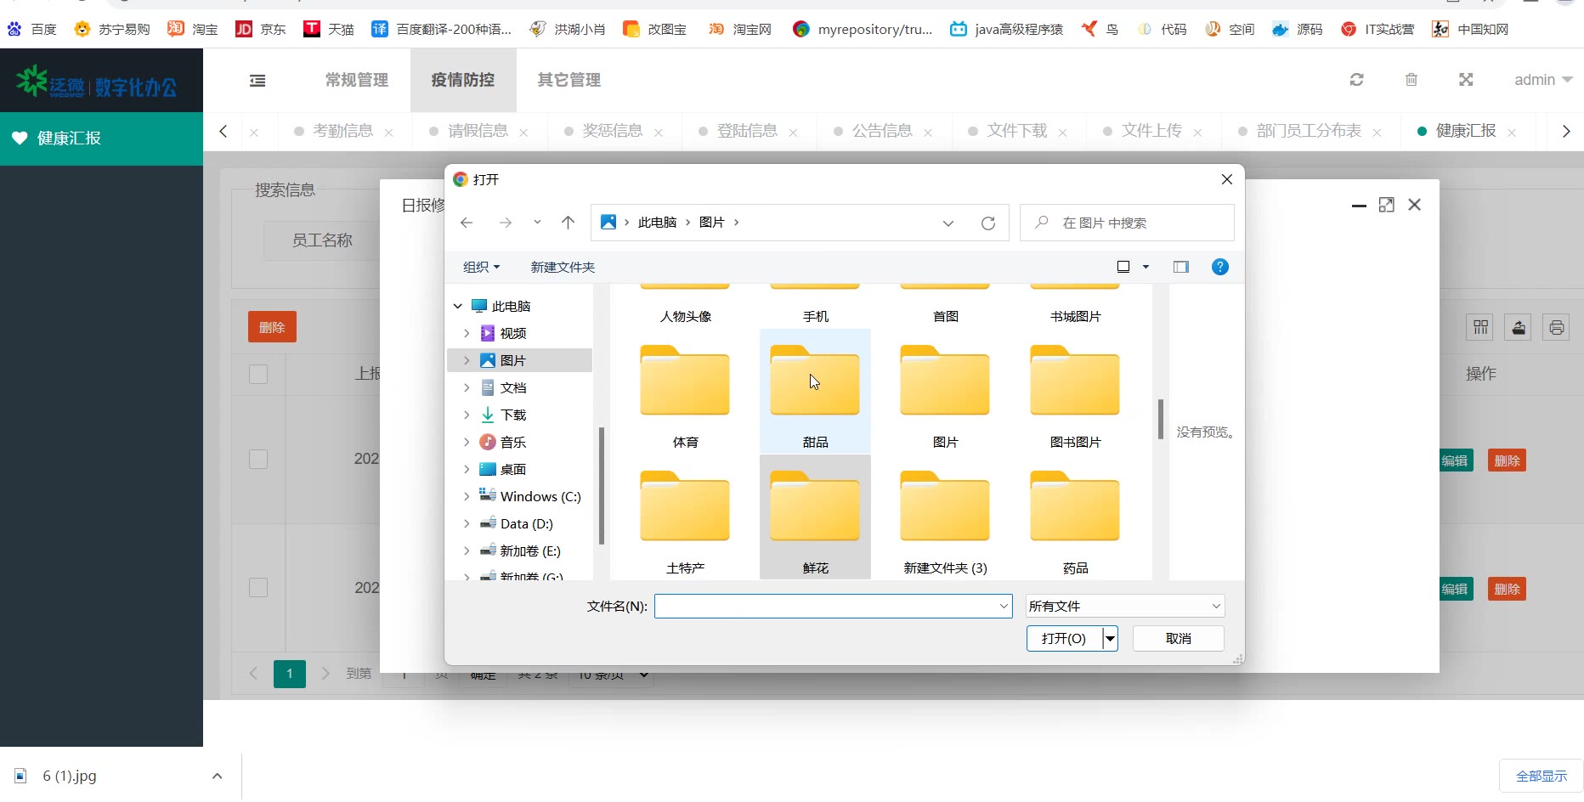1584x802 pixels.
Task: Collapse the 此电脑 tree node
Action: (458, 306)
